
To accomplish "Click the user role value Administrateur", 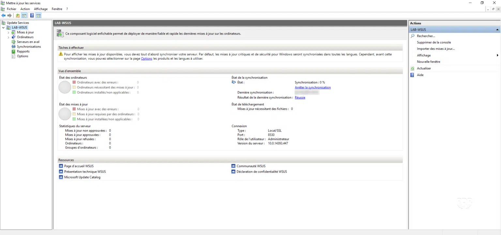I will pos(279,139).
